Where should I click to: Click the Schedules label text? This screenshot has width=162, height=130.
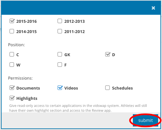coord(122,88)
